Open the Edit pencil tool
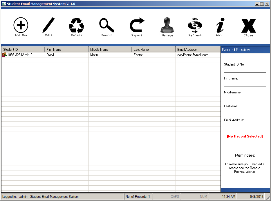Image resolution: width=271 pixels, height=201 pixels. 48,25
